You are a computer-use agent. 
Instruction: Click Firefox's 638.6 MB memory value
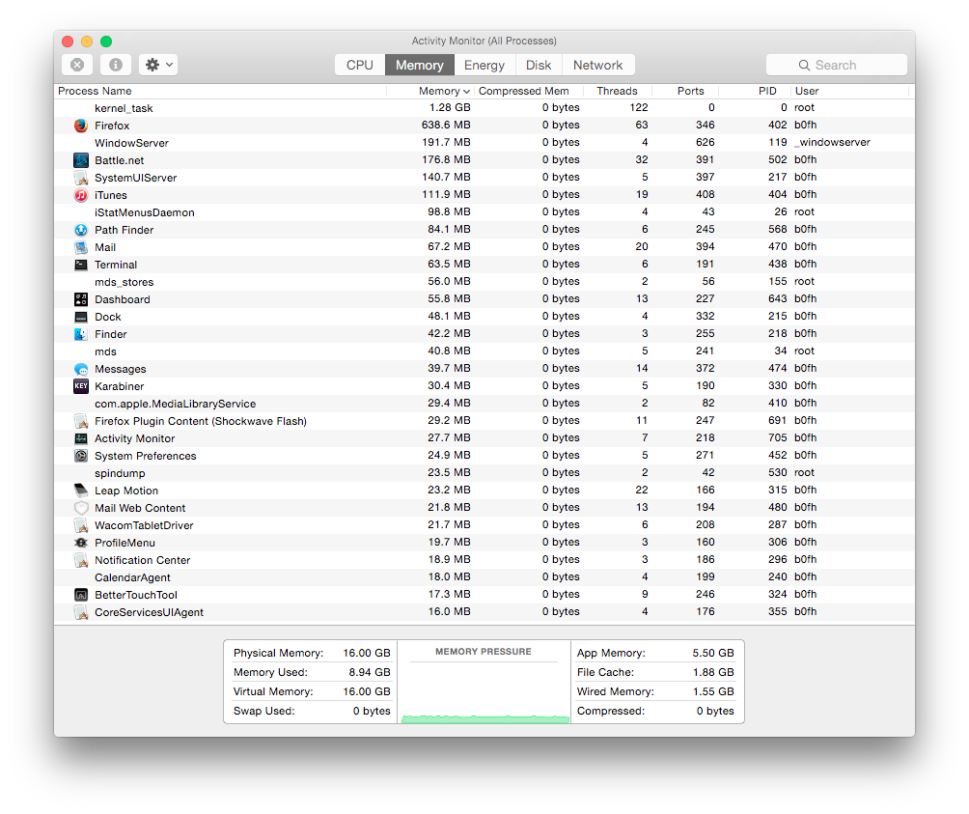tap(446, 125)
